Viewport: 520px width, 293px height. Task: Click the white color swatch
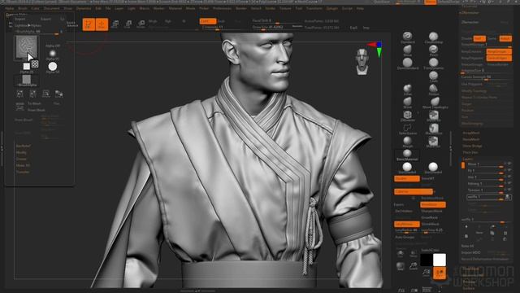pyautogui.click(x=440, y=260)
